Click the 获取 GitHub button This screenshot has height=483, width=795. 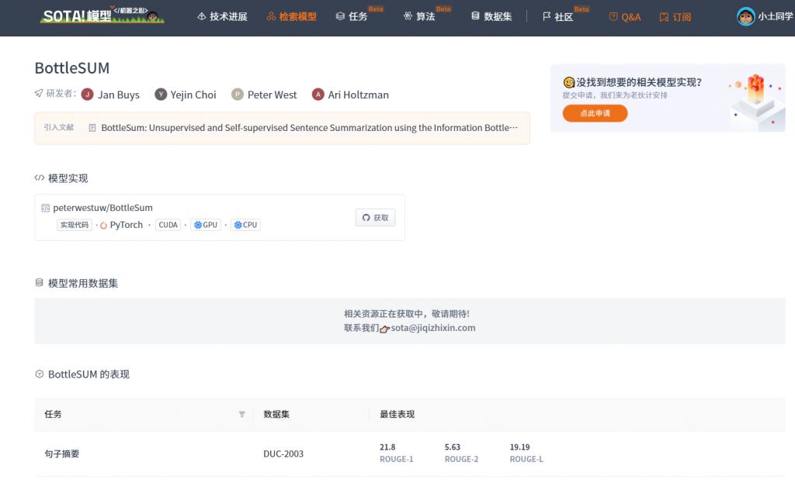pos(375,217)
